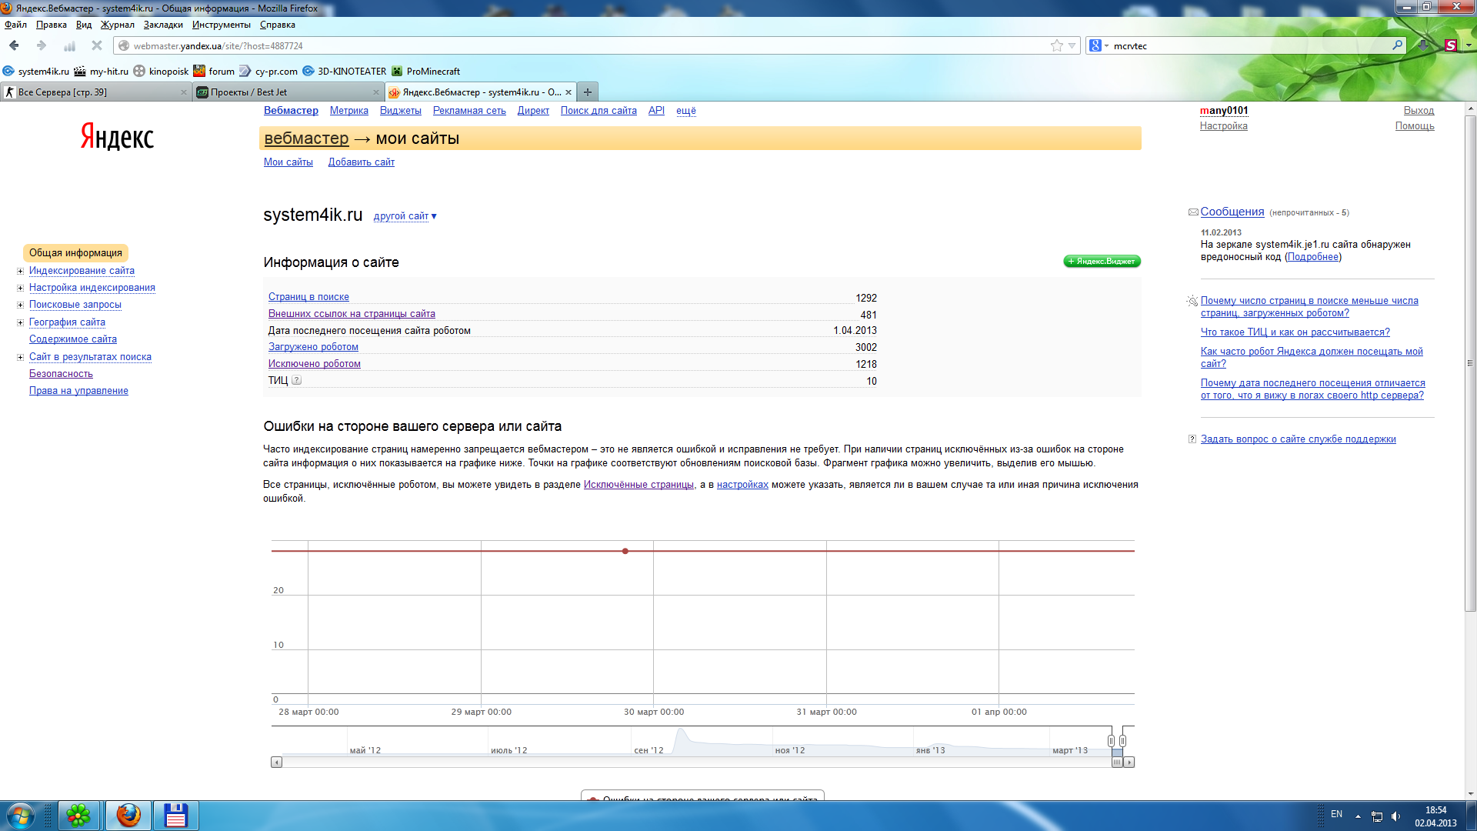Open the другой сайт dropdown

tap(405, 216)
